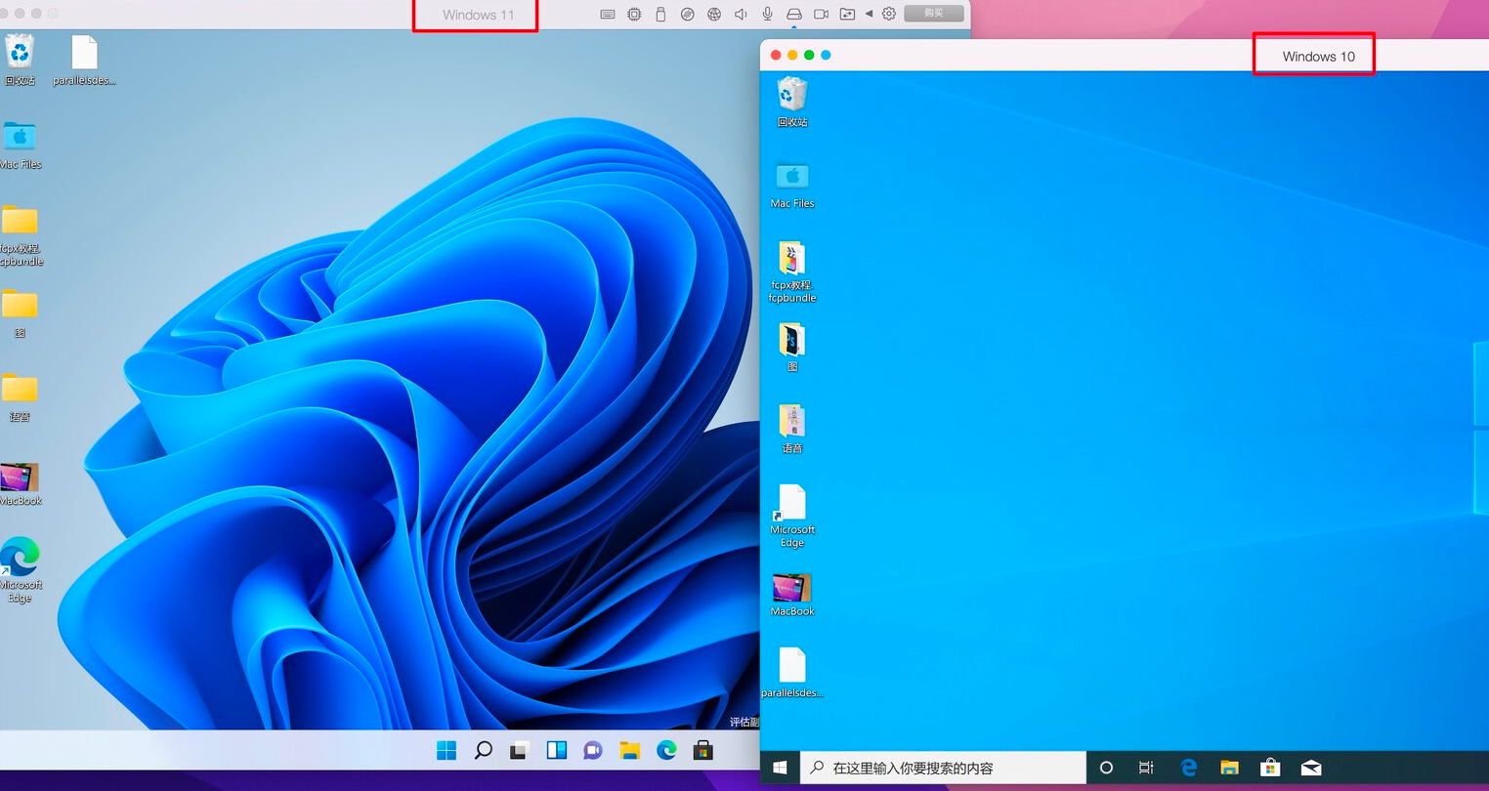Screen dimensions: 1489x791
Task: Open Mail on Windows 10 taskbar
Action: pyautogui.click(x=1311, y=768)
